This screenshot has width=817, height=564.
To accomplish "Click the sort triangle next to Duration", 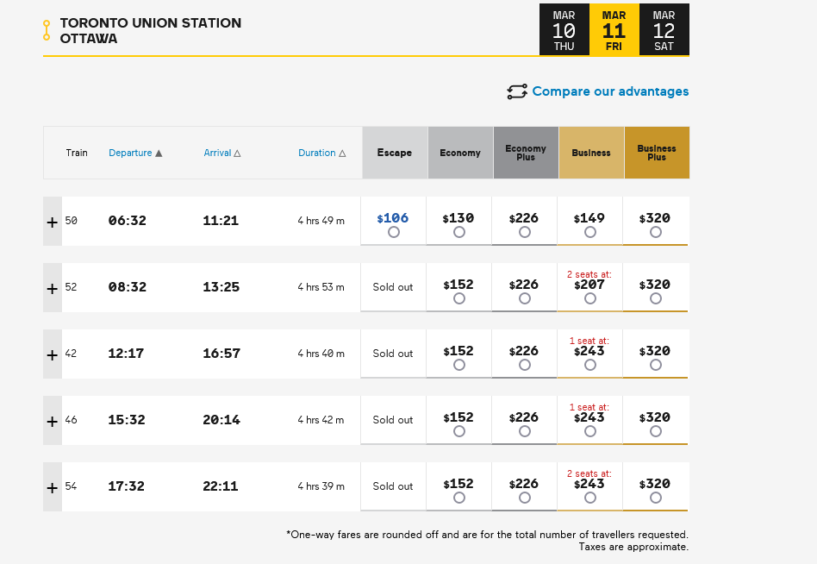I will click(342, 154).
